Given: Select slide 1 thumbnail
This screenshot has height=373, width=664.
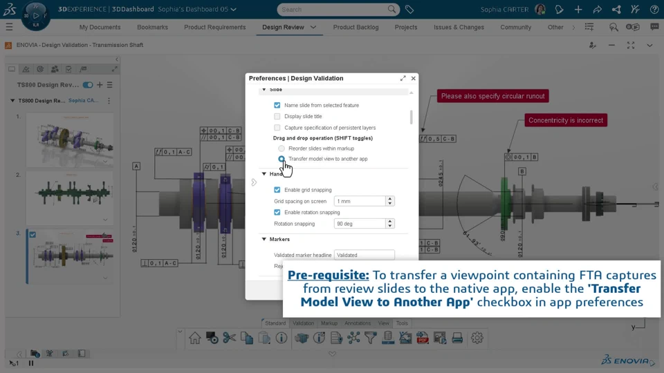Looking at the screenshot, I should [70, 140].
